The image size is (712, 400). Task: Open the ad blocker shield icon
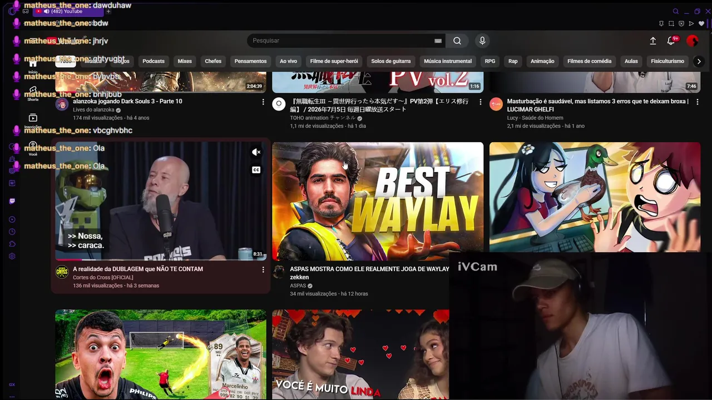coord(681,24)
